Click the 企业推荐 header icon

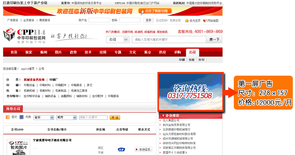162,116
